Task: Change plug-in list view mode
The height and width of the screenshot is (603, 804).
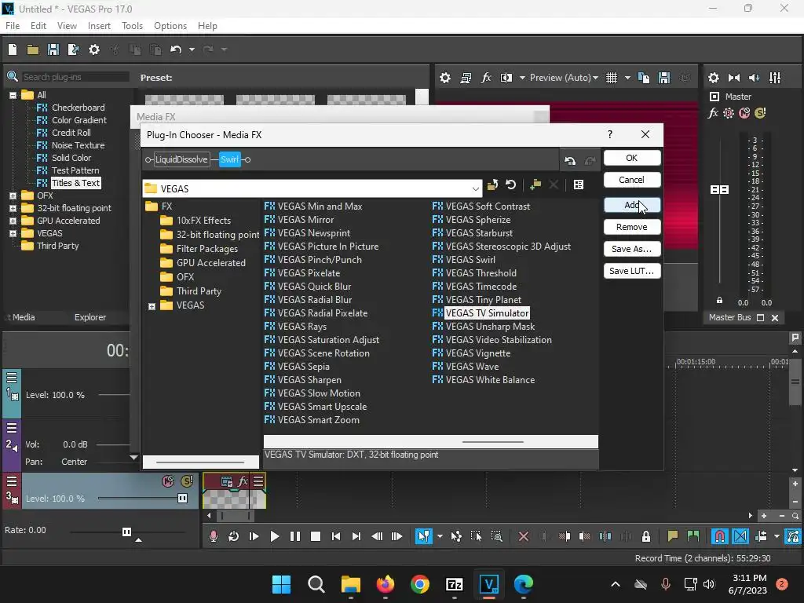Action: [x=579, y=185]
